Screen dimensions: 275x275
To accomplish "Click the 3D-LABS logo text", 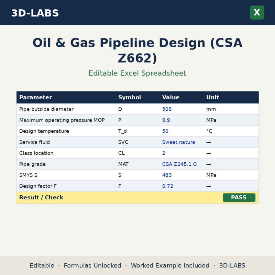I will pos(35,13).
